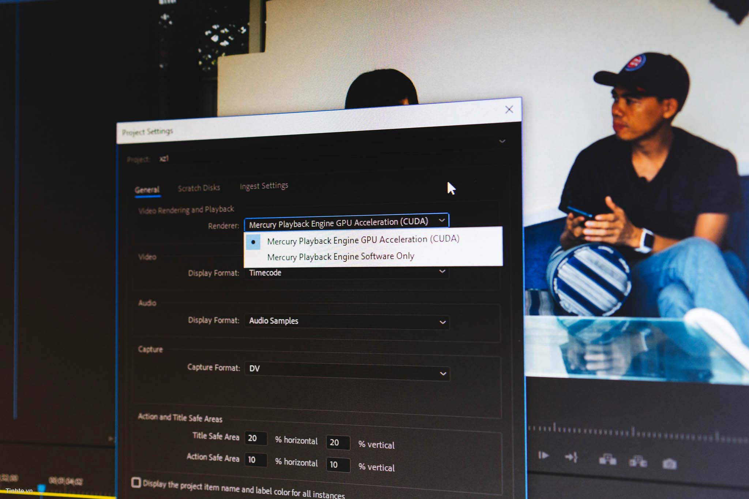
Task: Click the Export Frame camera icon
Action: (x=669, y=464)
